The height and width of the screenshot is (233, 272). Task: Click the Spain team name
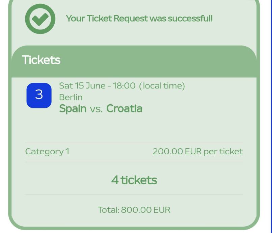click(73, 109)
